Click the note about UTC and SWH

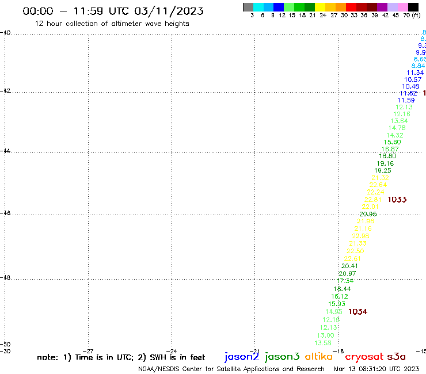[x=121, y=357]
